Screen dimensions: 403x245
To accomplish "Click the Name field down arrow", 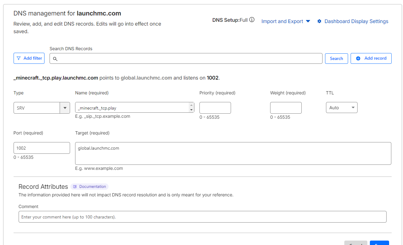I will [x=191, y=110].
